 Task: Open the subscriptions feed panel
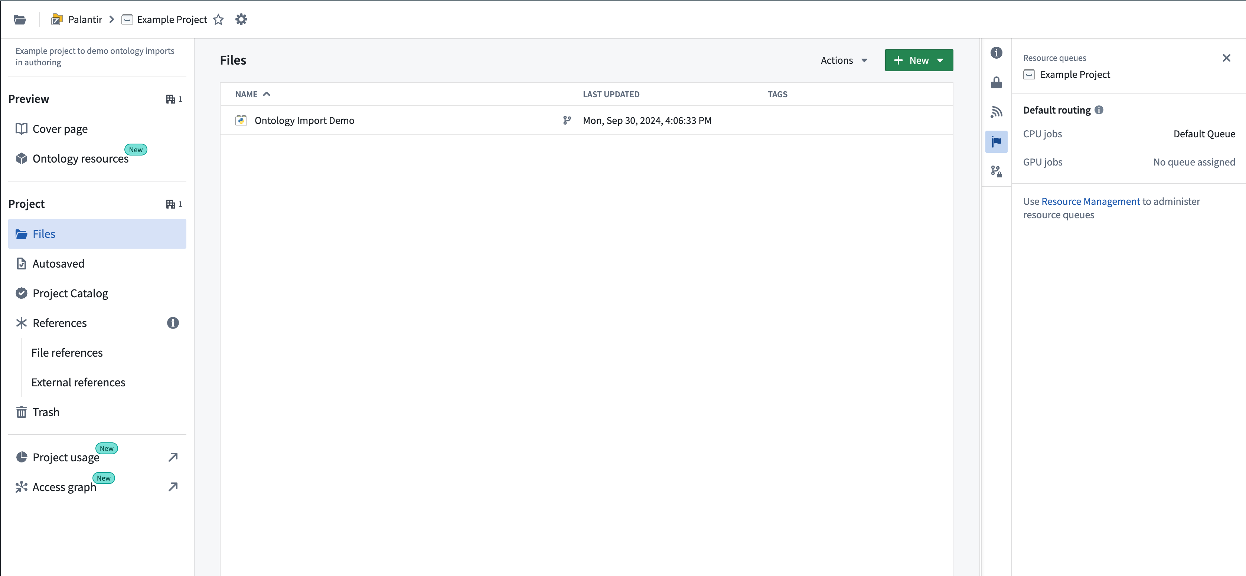tap(997, 111)
